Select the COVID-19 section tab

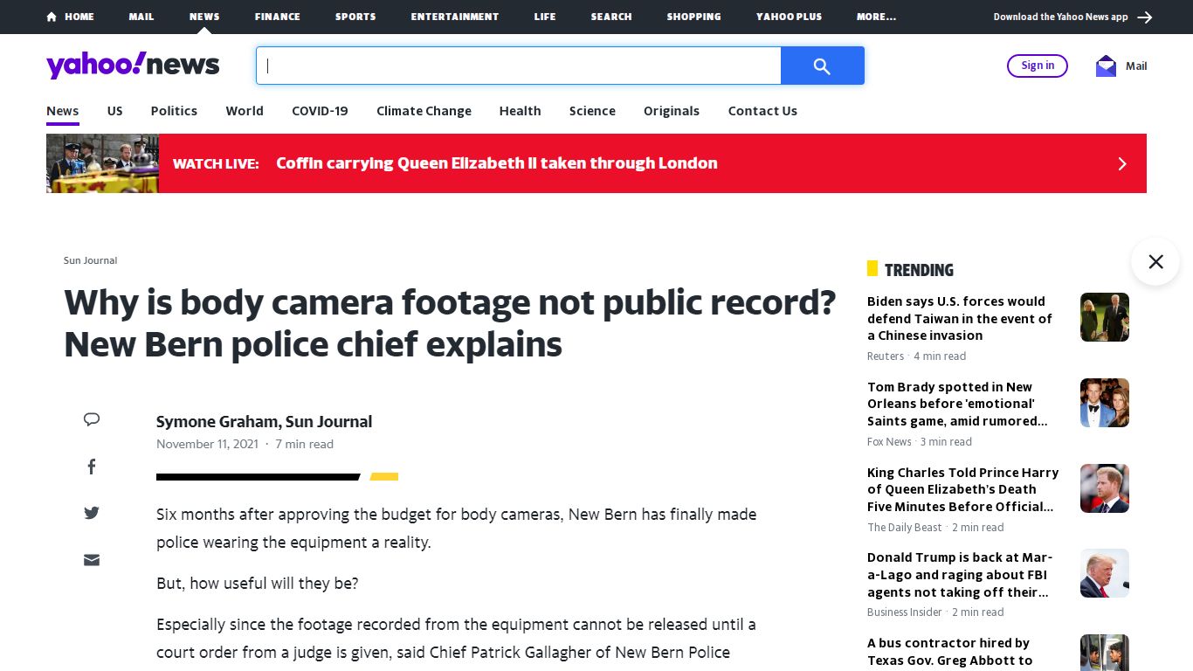[x=320, y=111]
